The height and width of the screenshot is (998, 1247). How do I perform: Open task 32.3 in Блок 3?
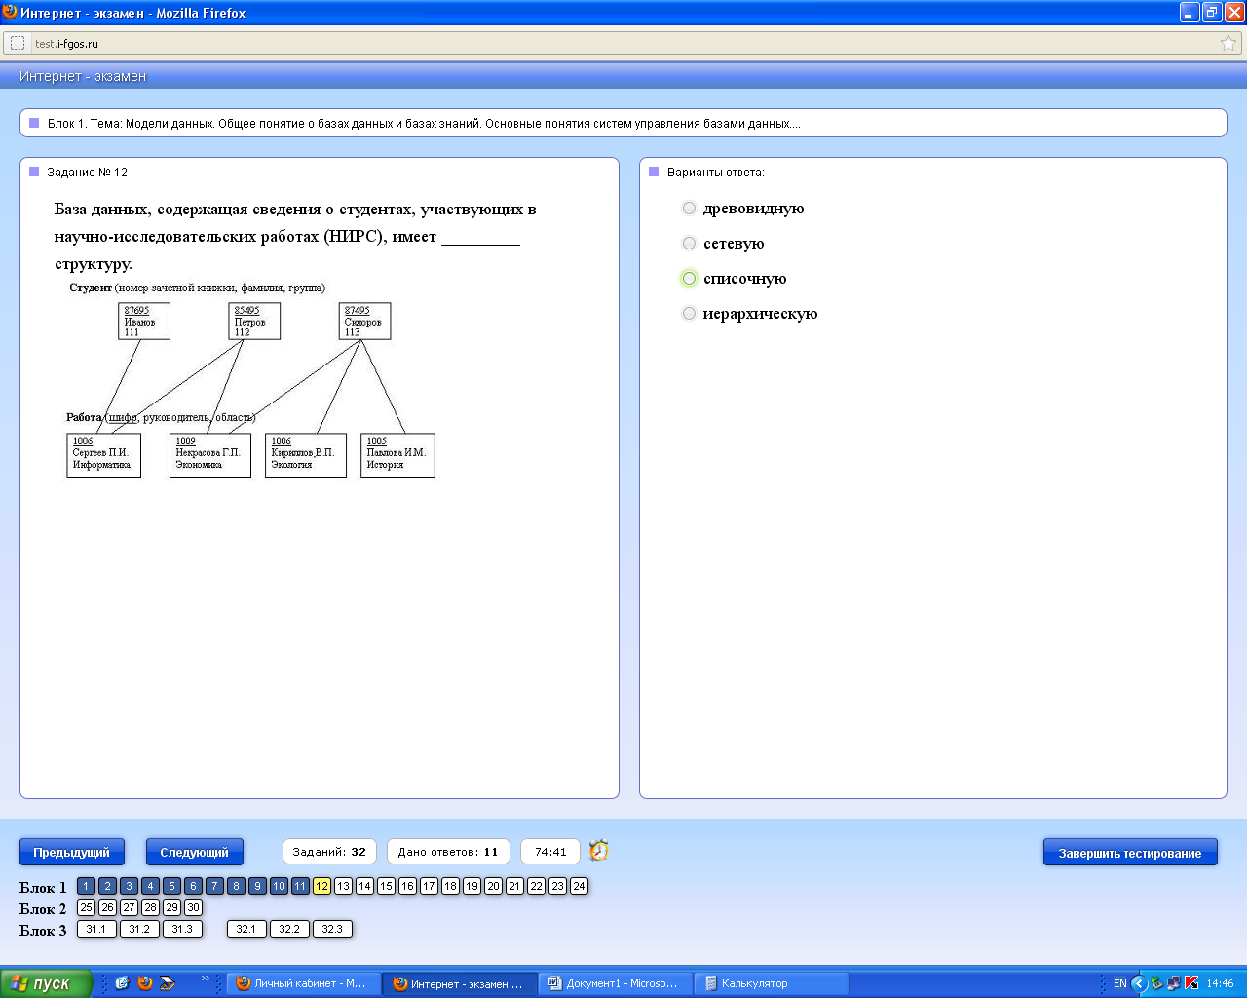point(332,929)
